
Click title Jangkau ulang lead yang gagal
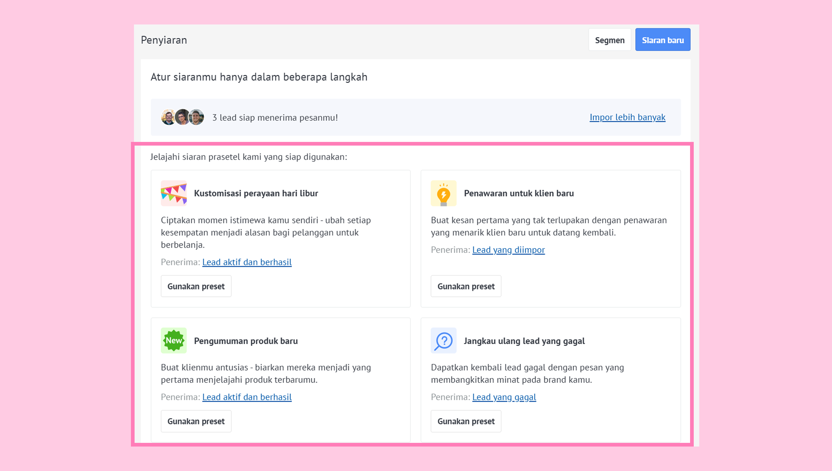coord(524,341)
